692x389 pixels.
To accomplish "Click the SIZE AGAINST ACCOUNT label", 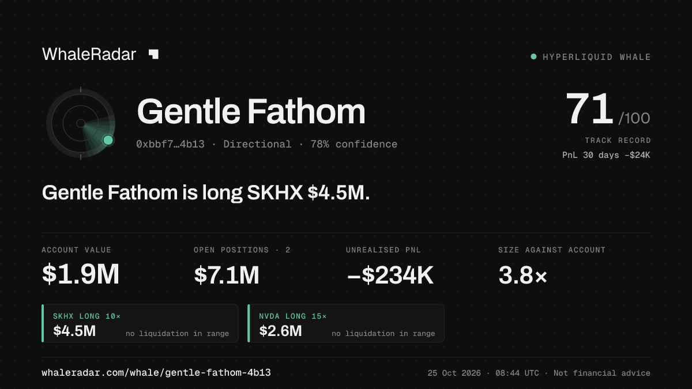I will [552, 250].
